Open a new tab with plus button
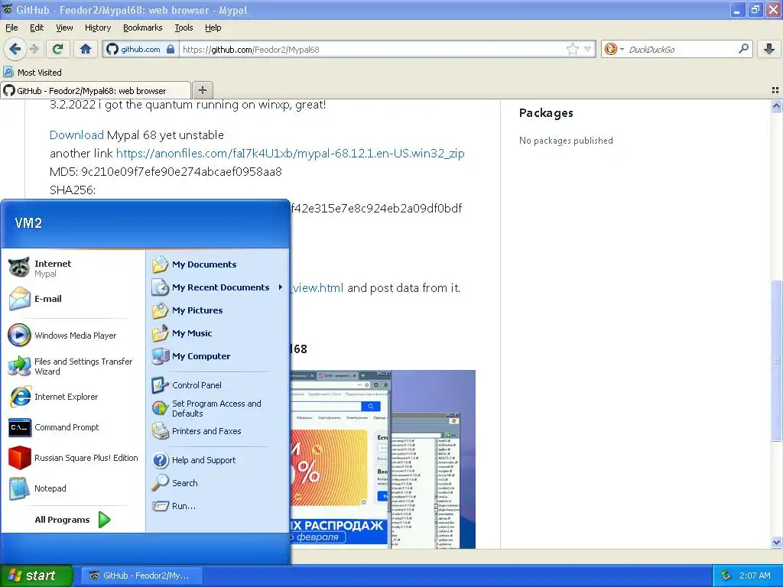This screenshot has height=587, width=783. (202, 90)
